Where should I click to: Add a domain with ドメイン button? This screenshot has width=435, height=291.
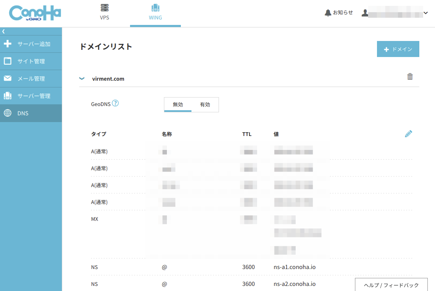coord(397,49)
